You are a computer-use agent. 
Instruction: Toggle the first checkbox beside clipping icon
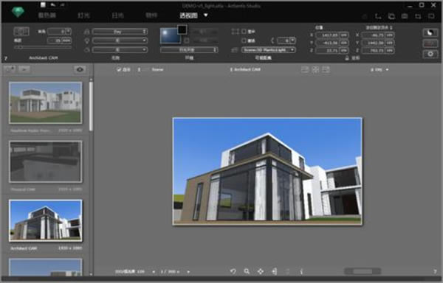(244, 32)
